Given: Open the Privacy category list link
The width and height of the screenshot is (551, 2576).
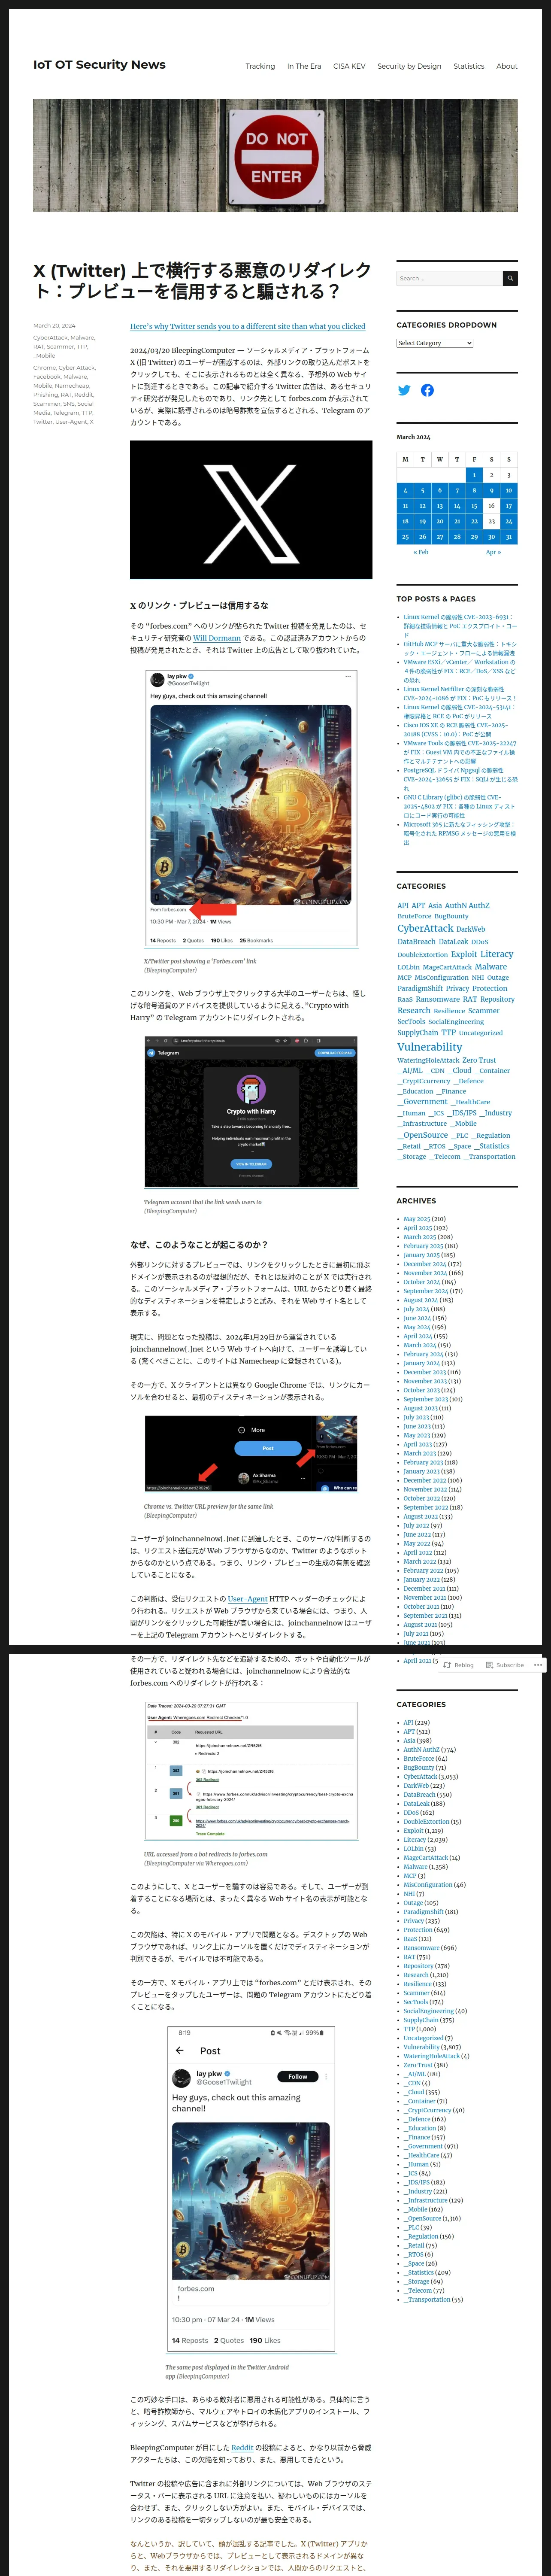Looking at the screenshot, I should pos(414,1920).
